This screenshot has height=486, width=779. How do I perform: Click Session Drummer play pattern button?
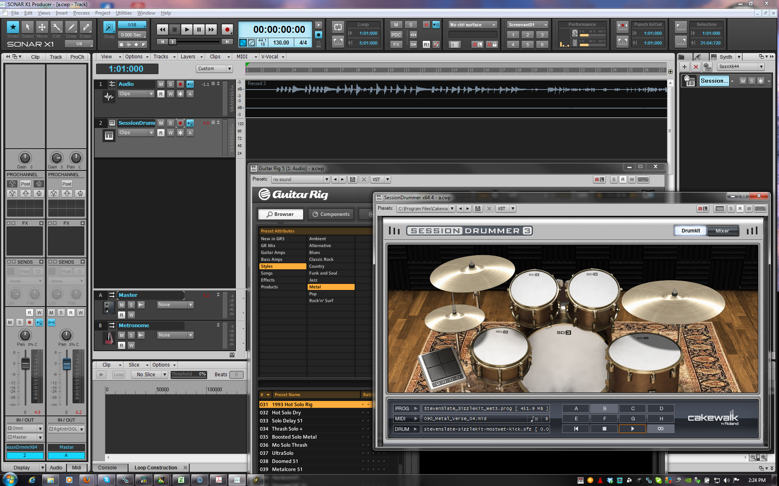(632, 428)
